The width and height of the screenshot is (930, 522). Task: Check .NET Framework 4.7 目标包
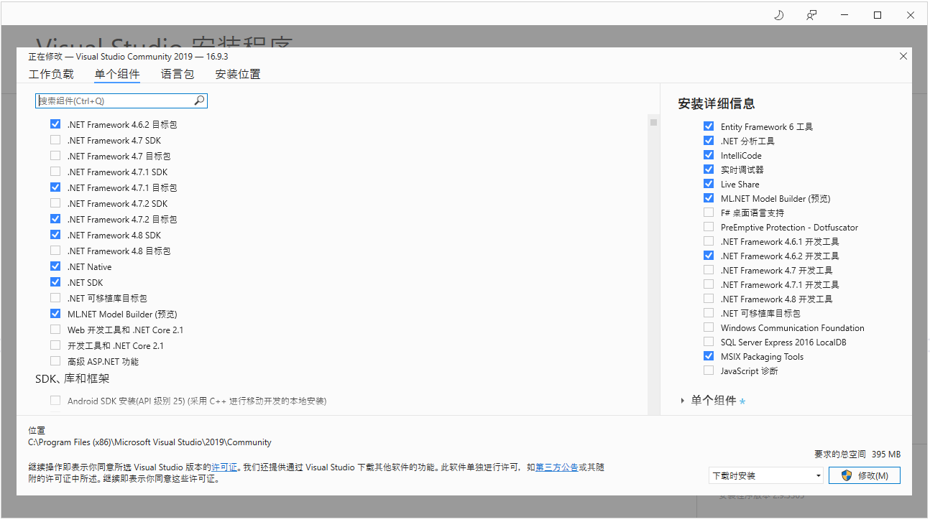(55, 156)
